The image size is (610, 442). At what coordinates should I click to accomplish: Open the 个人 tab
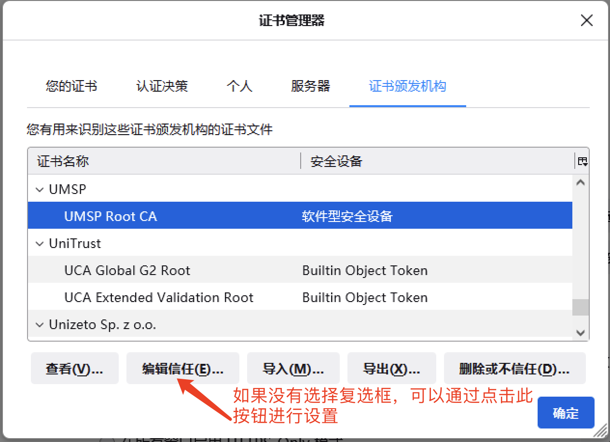239,86
